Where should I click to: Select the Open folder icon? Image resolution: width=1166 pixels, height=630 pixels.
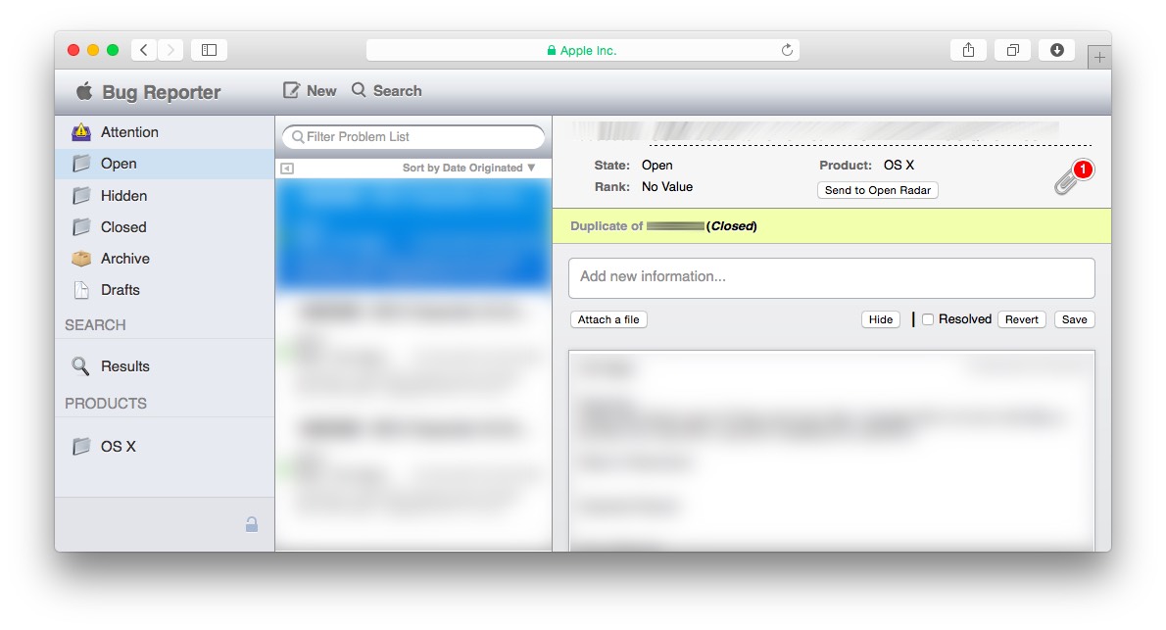click(x=81, y=164)
